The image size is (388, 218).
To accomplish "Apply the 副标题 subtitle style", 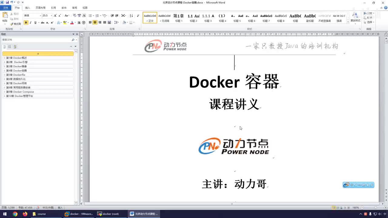I will [x=310, y=18].
